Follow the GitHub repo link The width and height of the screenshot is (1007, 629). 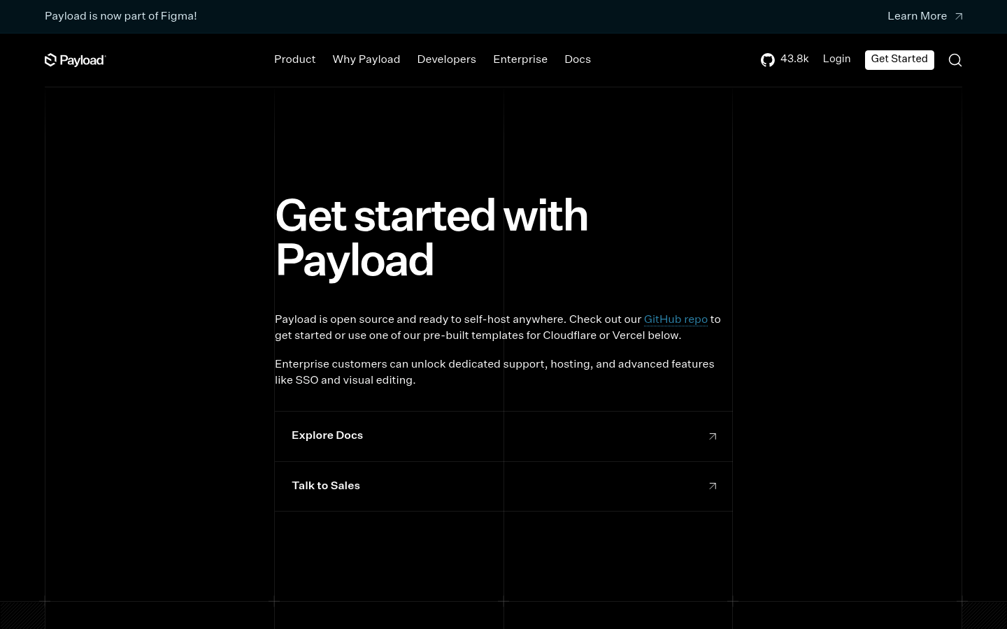(x=676, y=319)
